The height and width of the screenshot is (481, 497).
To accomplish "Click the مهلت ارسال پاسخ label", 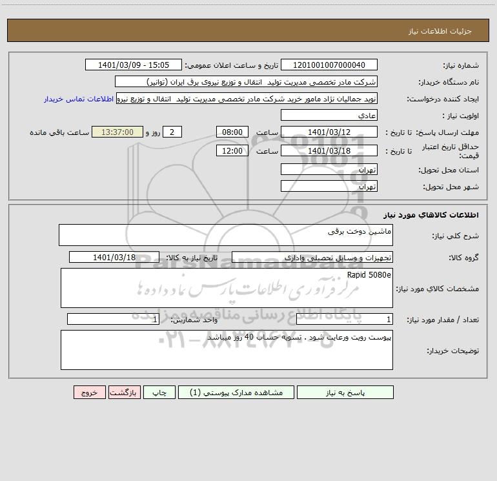I will [447, 132].
